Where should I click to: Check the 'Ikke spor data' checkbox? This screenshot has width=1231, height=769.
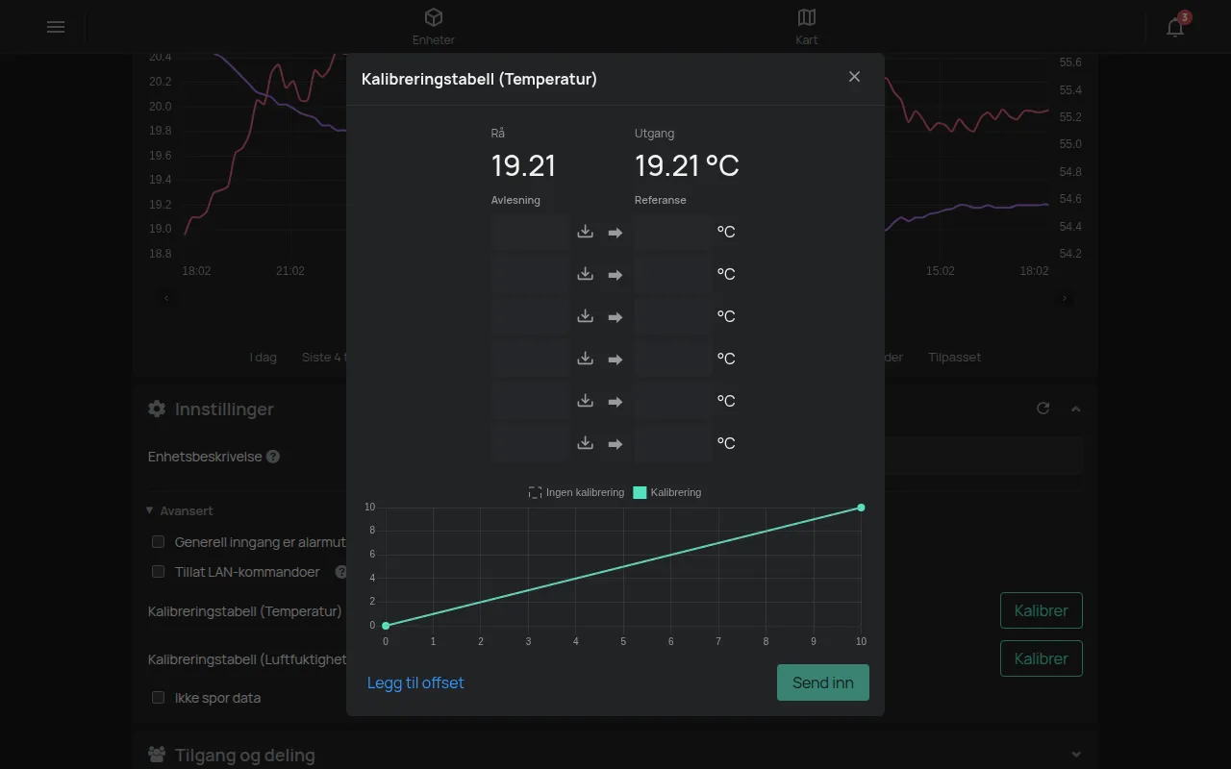[159, 698]
